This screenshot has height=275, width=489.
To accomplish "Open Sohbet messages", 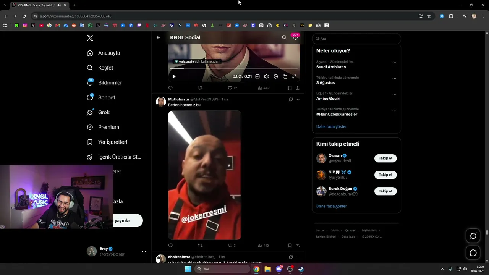I will pyautogui.click(x=101, y=97).
